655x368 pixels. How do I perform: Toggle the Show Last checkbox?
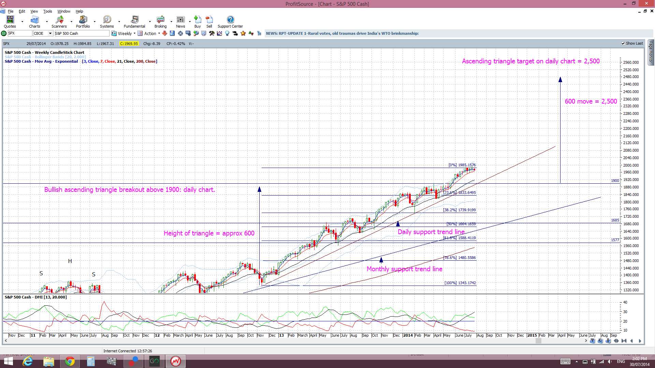(623, 44)
